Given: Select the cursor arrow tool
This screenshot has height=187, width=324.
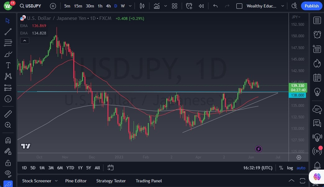Looking at the screenshot, I should tap(8, 21).
